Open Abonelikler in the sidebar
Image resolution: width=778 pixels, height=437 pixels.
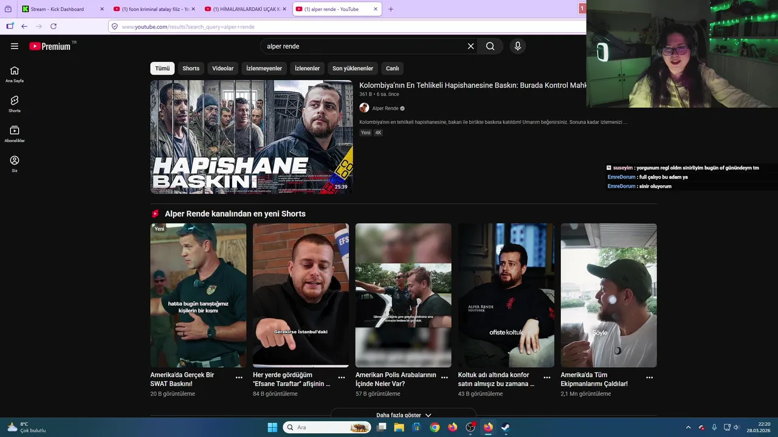(x=15, y=134)
